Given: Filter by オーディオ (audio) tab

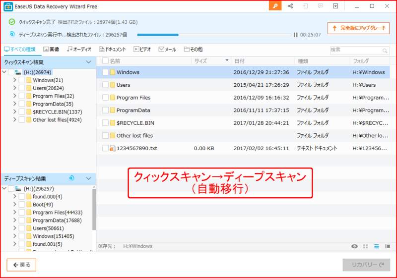Looking at the screenshot, I should click(79, 49).
